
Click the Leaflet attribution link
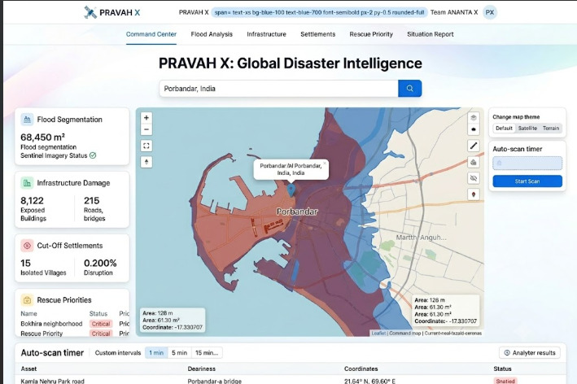pyautogui.click(x=378, y=334)
